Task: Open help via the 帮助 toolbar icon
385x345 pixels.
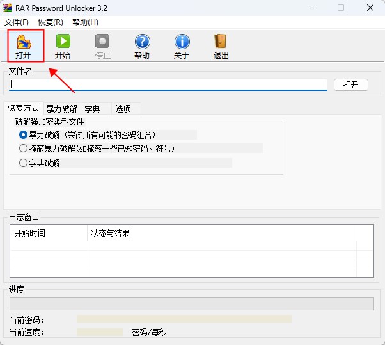Action: [x=142, y=46]
